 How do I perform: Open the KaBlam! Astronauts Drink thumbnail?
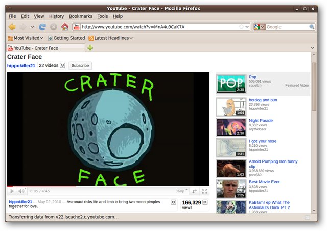231,207
